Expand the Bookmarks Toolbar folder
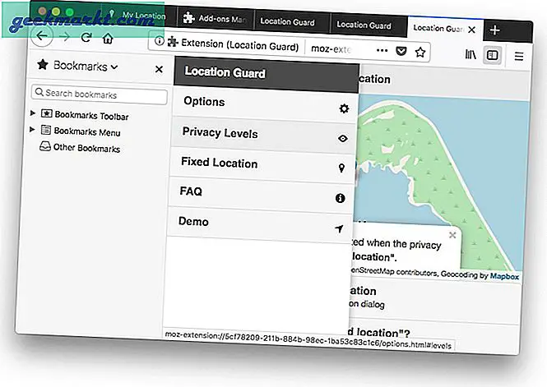This screenshot has height=387, width=547. (33, 113)
